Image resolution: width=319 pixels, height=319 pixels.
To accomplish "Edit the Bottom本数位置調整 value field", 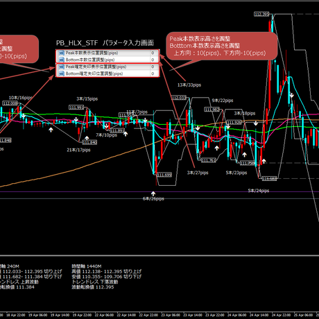I will pos(154,60).
